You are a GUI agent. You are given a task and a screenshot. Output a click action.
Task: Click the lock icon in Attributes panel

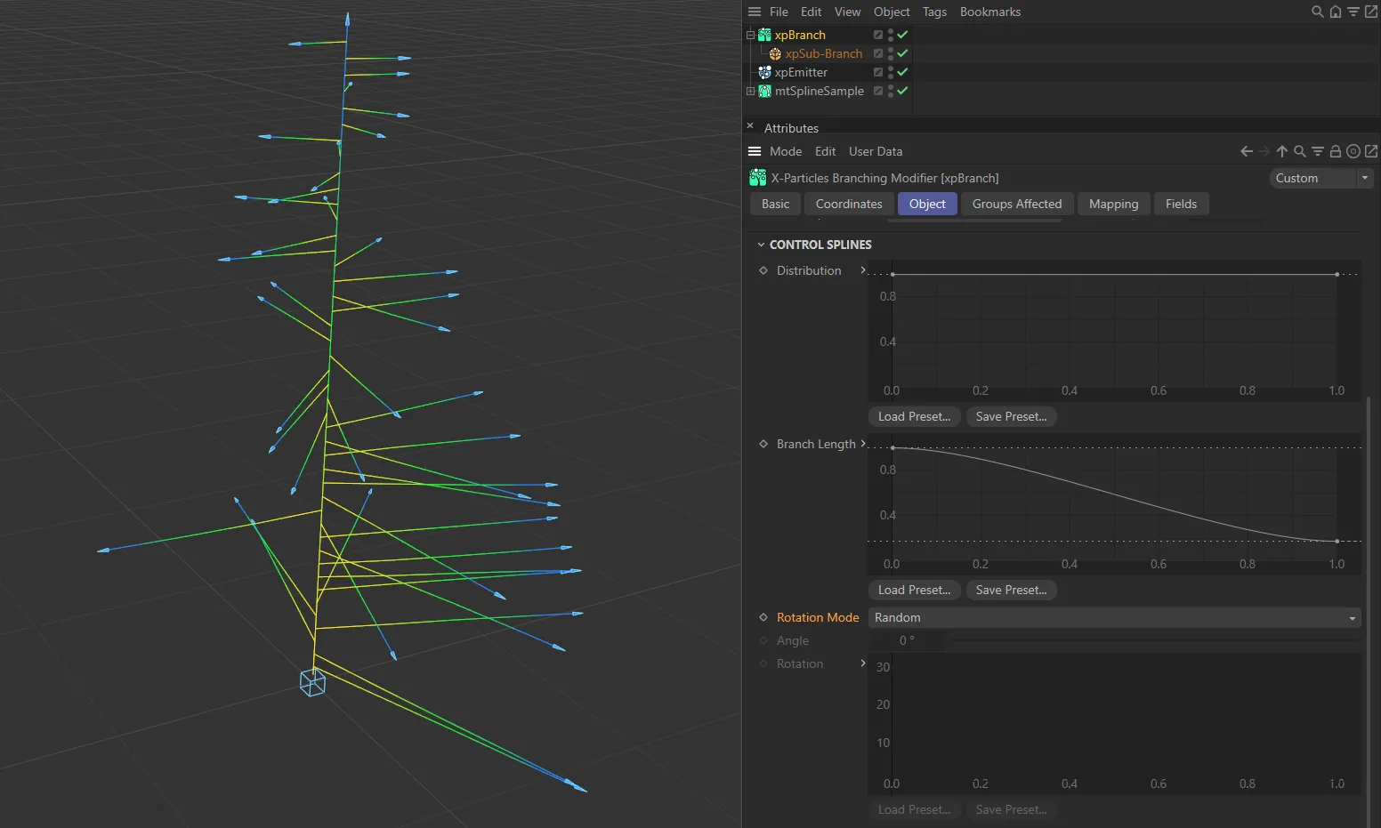click(1336, 151)
